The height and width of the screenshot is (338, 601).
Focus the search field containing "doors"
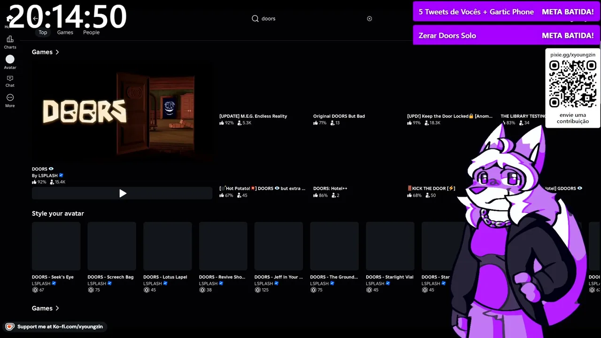tap(312, 19)
